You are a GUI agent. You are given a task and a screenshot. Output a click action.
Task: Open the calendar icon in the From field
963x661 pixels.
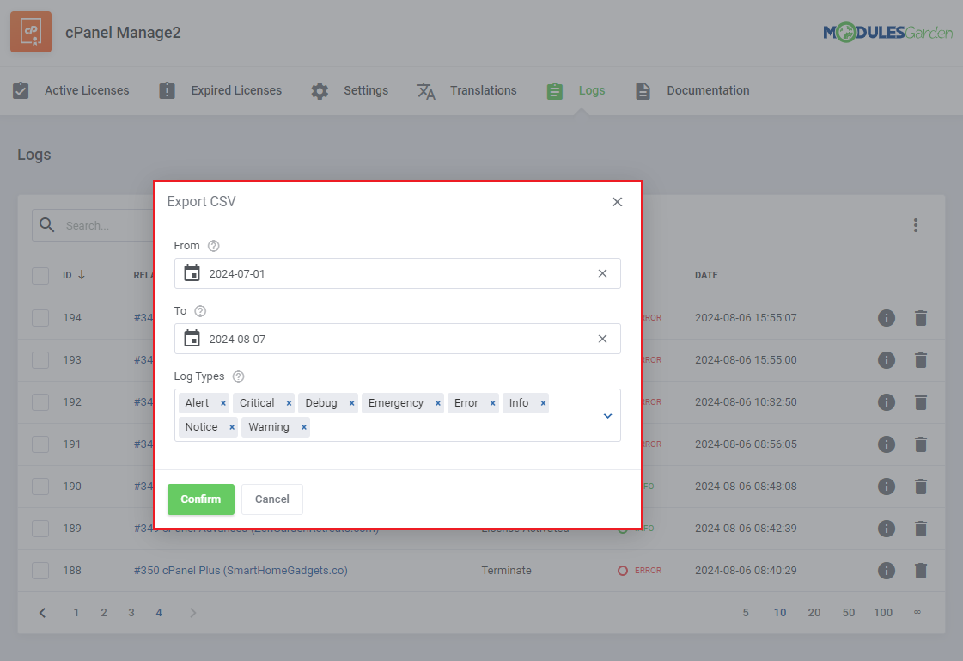(192, 272)
